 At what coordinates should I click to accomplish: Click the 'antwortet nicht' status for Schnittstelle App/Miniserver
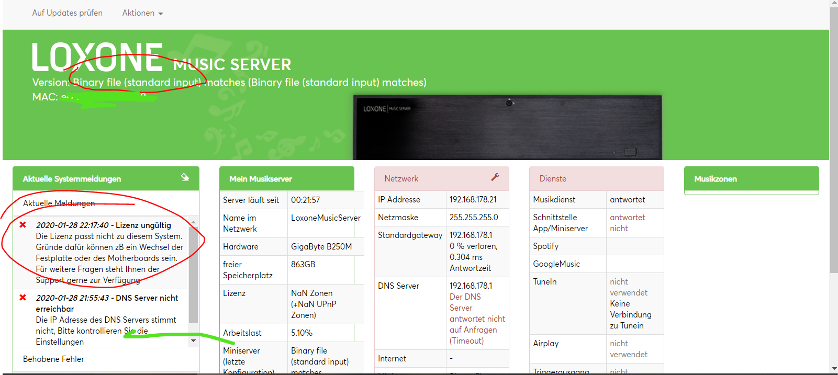point(628,223)
